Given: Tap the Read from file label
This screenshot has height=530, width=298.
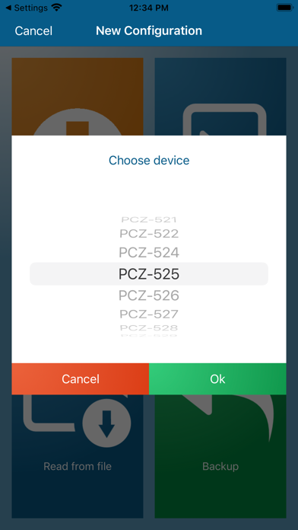Looking at the screenshot, I should [78, 467].
